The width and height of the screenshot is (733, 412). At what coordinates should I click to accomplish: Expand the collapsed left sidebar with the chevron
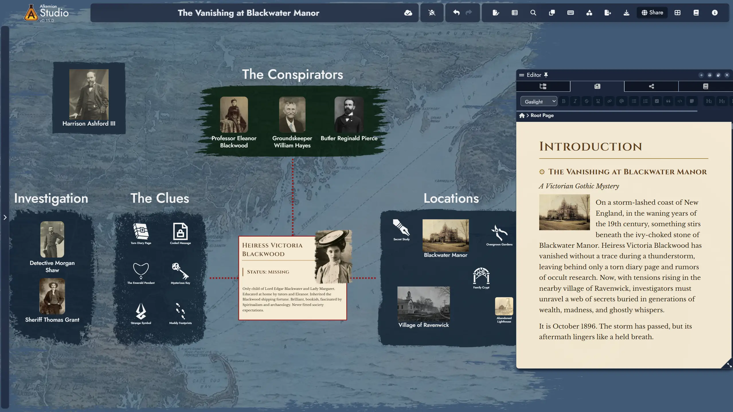[5, 217]
